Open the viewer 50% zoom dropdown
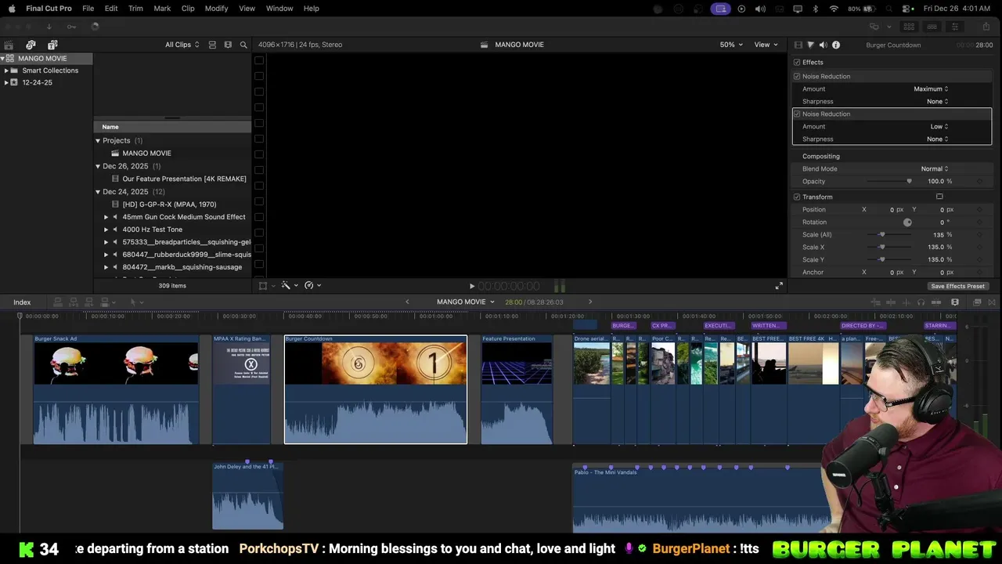 (732, 45)
